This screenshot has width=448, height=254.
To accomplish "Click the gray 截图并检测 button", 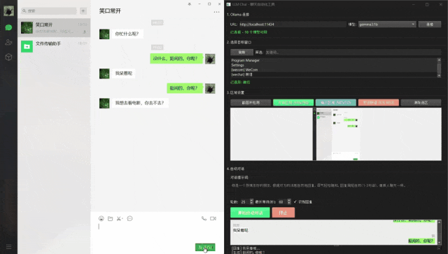I will click(x=251, y=103).
